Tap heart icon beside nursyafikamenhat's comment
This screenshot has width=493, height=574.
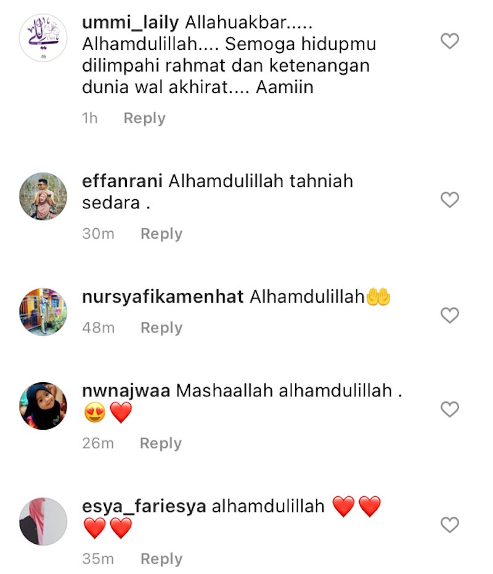(x=449, y=315)
